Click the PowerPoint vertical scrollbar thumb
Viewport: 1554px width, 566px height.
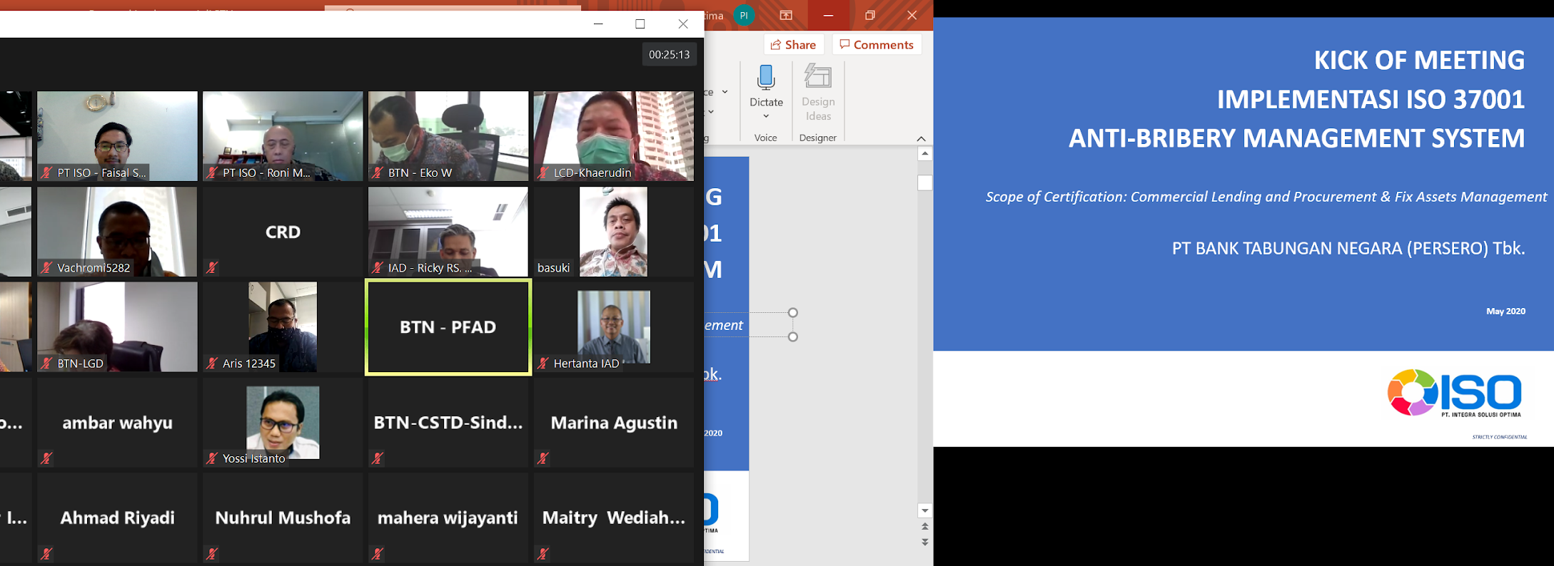coord(924,183)
